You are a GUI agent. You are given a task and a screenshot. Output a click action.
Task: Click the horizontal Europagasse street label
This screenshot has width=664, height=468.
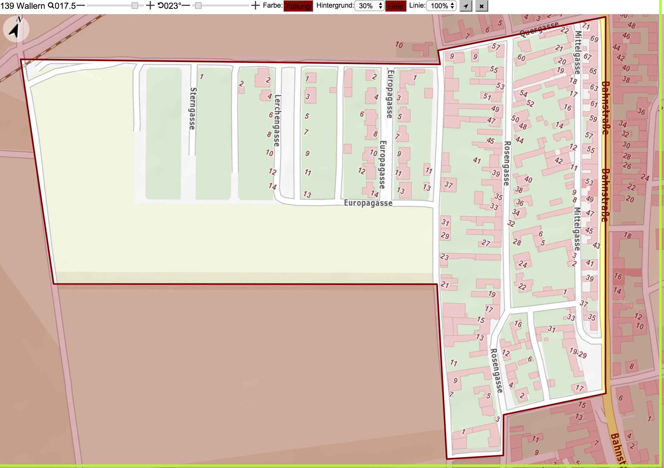(x=368, y=203)
